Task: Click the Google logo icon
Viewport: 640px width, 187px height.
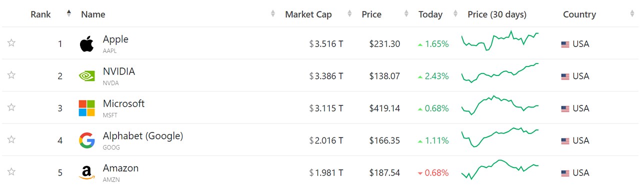Action: point(86,140)
